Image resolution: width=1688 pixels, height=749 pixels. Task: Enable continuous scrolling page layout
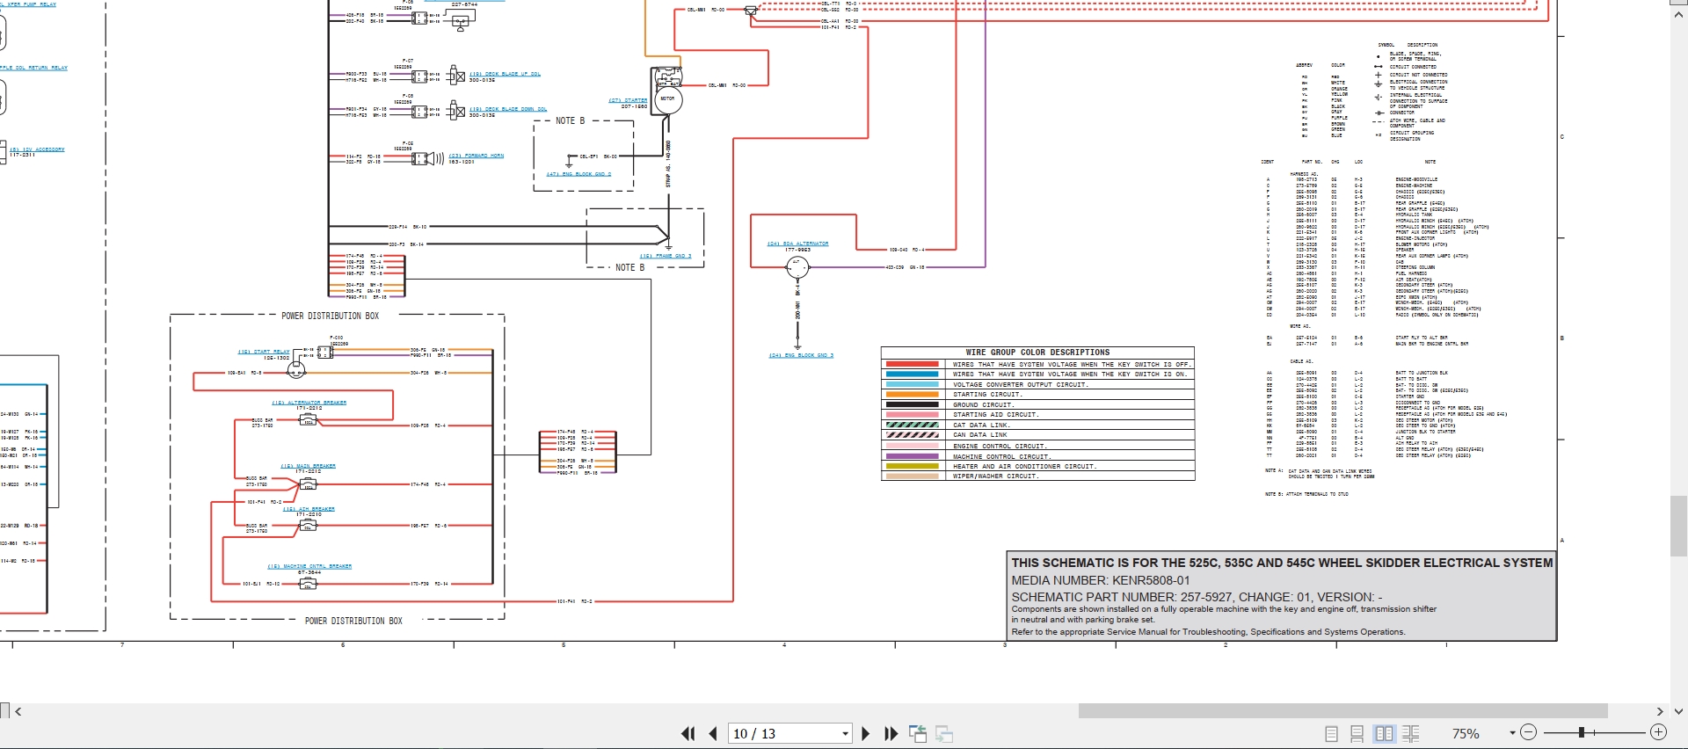pos(1357,733)
